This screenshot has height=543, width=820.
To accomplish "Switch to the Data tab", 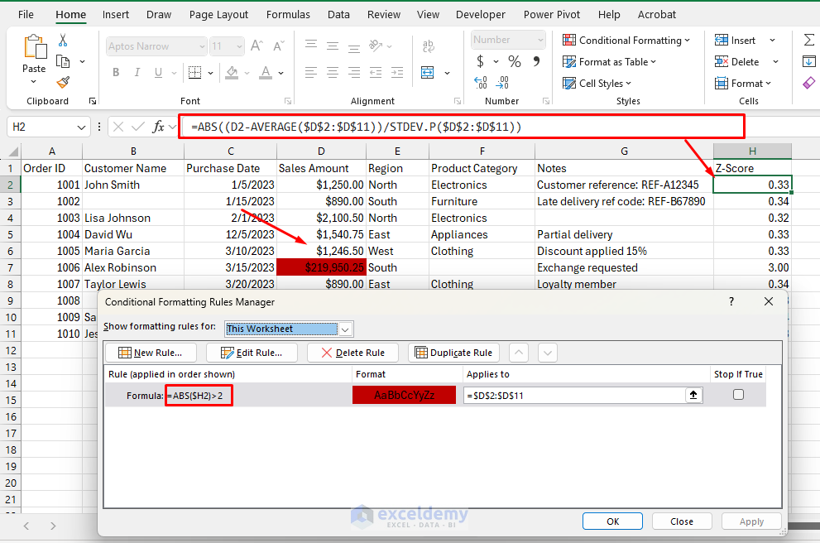I will (x=339, y=15).
